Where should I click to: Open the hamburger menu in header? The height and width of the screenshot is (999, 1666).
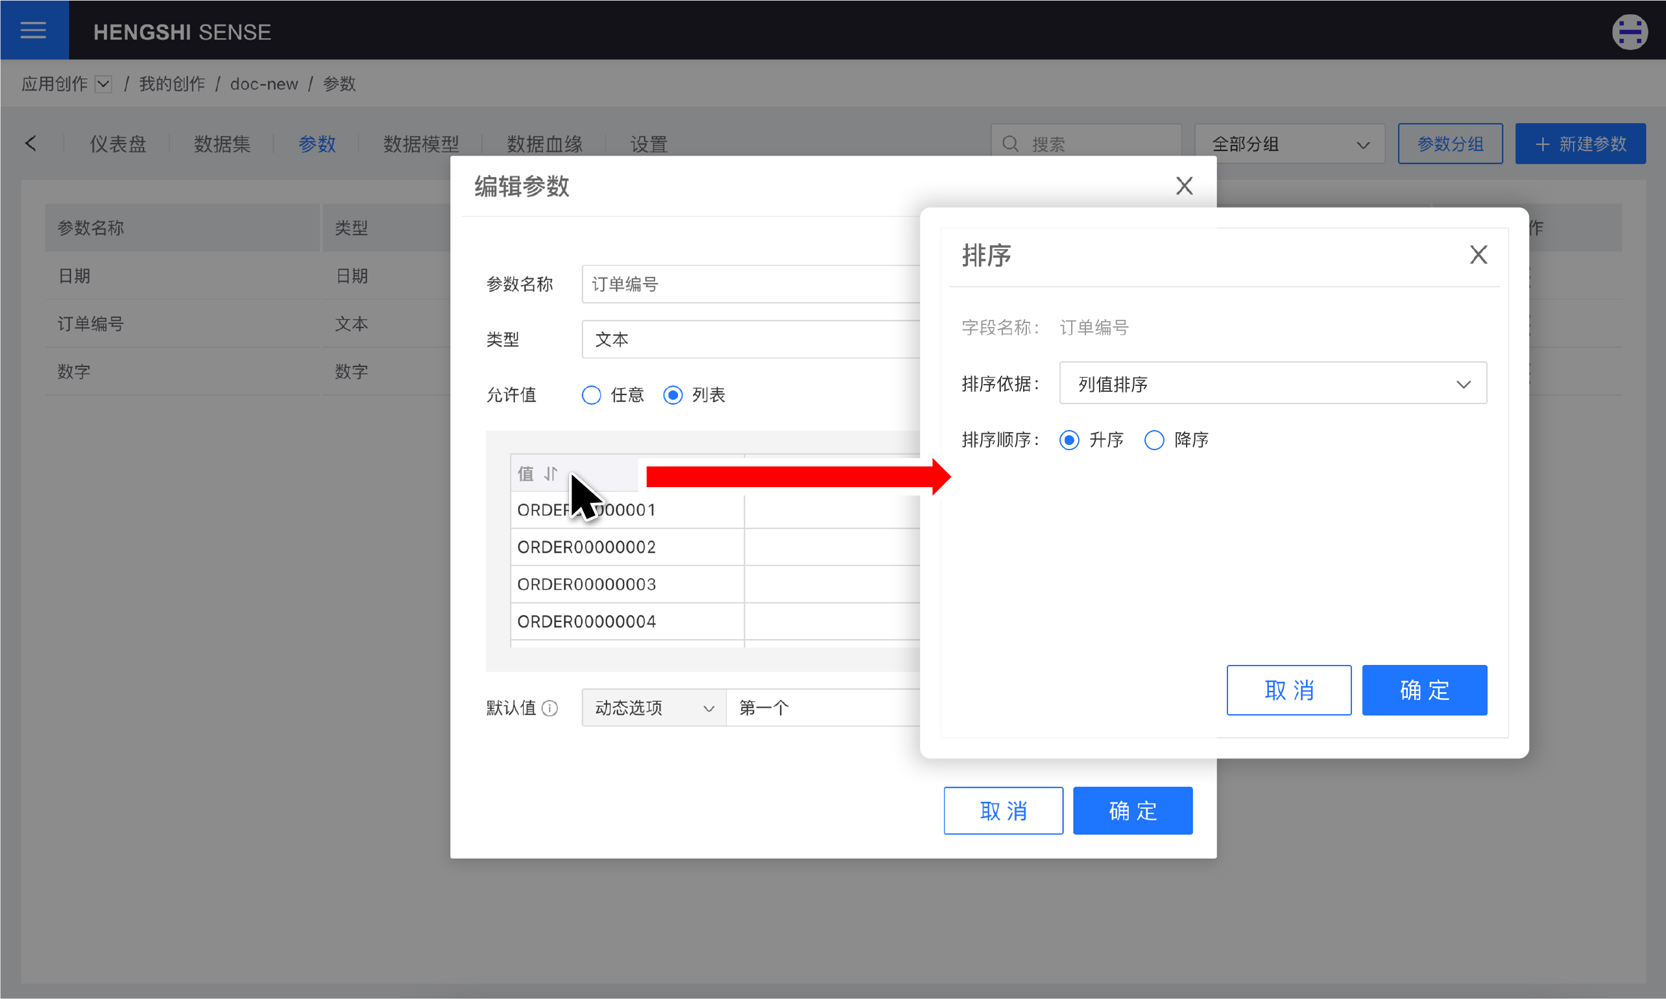[33, 30]
